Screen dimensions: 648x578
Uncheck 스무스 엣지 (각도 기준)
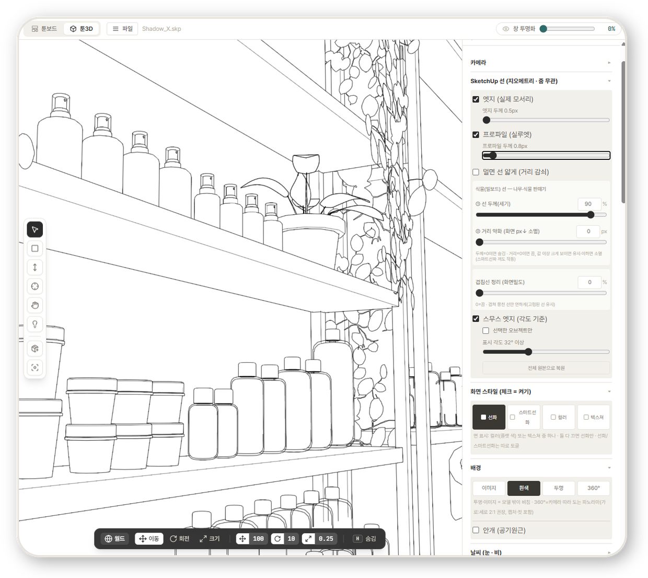pos(476,319)
